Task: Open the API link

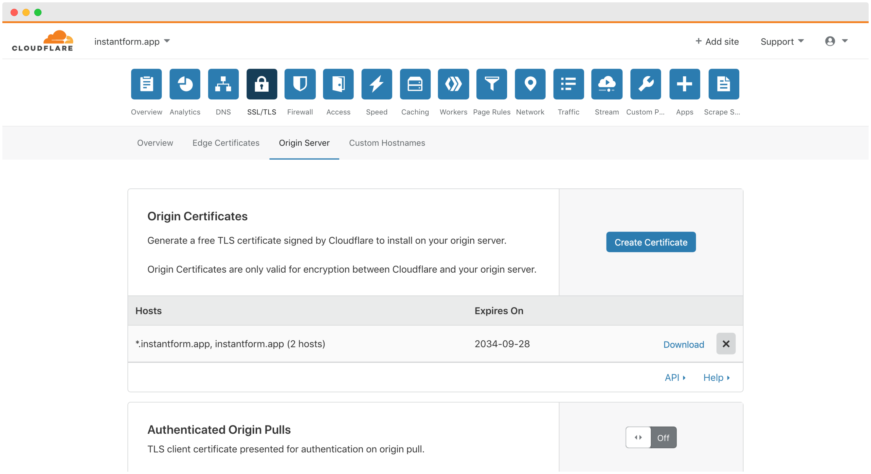Action: [x=675, y=378]
